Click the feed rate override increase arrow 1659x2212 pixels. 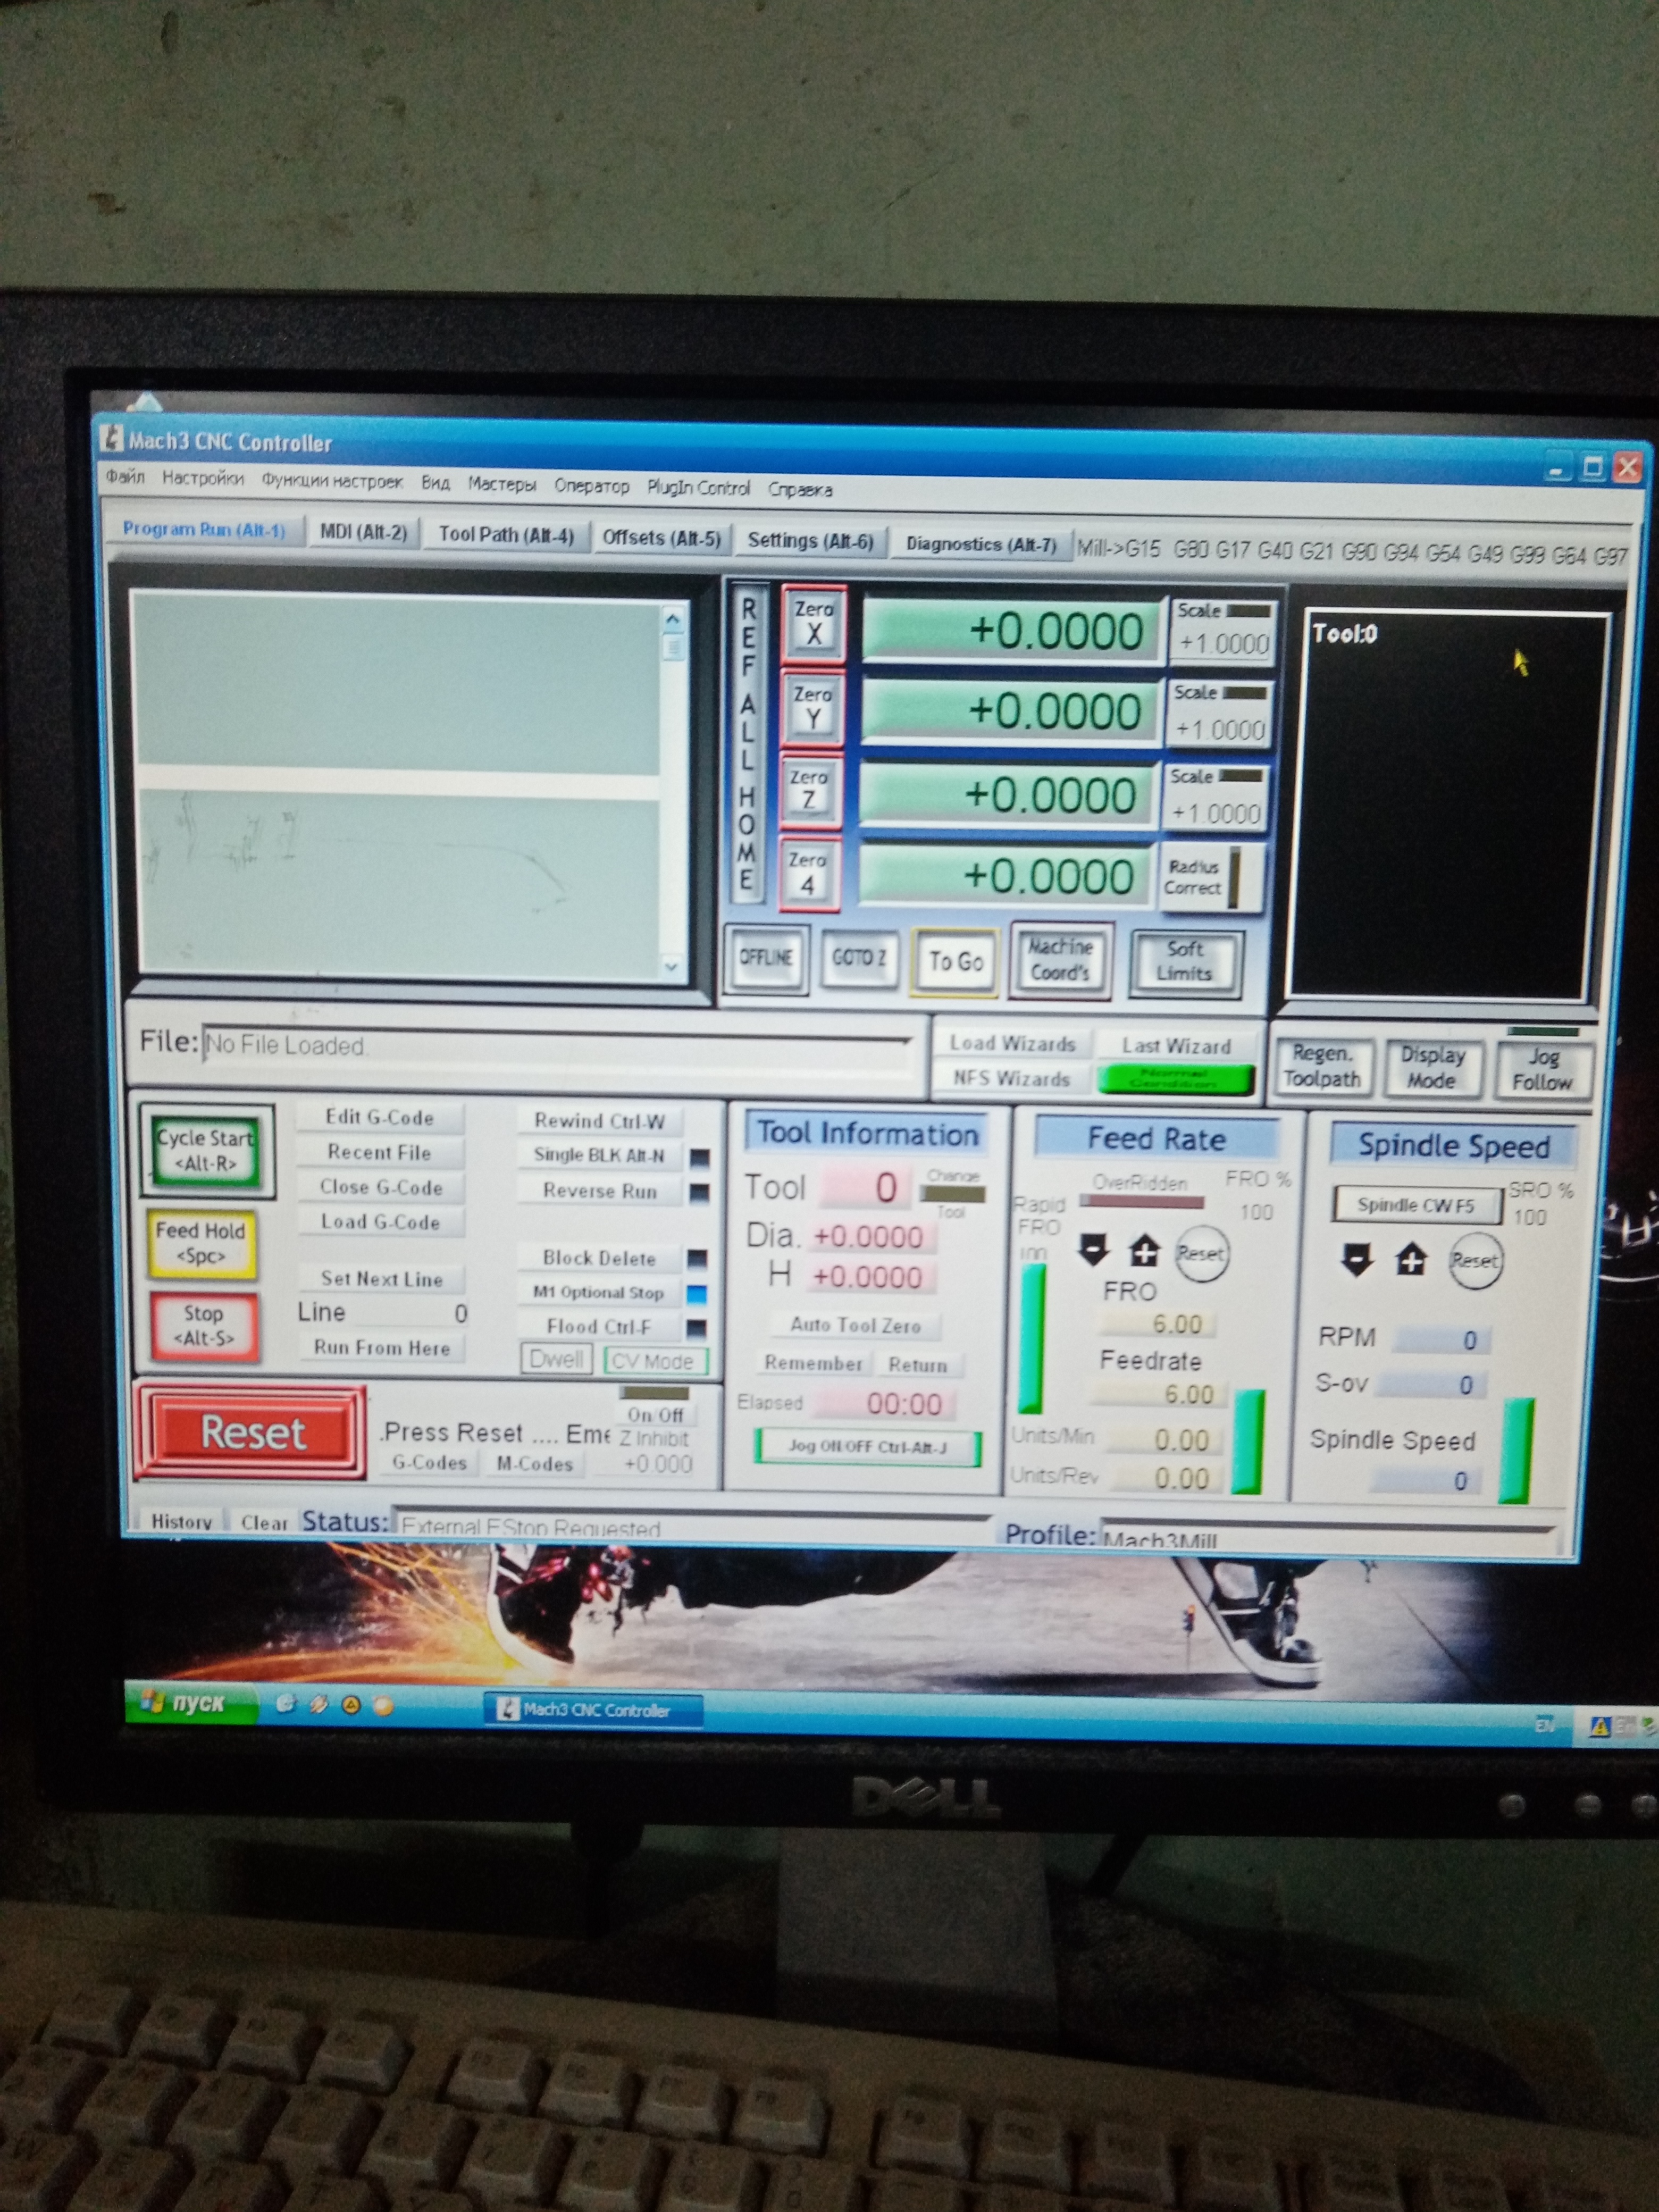coord(1144,1251)
